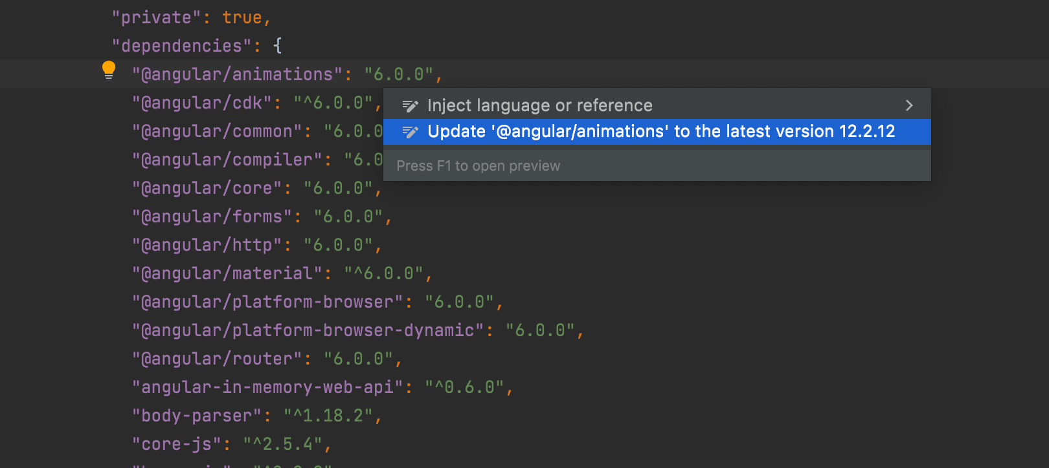
Task: Click the "true" value of private
Action: (242, 18)
